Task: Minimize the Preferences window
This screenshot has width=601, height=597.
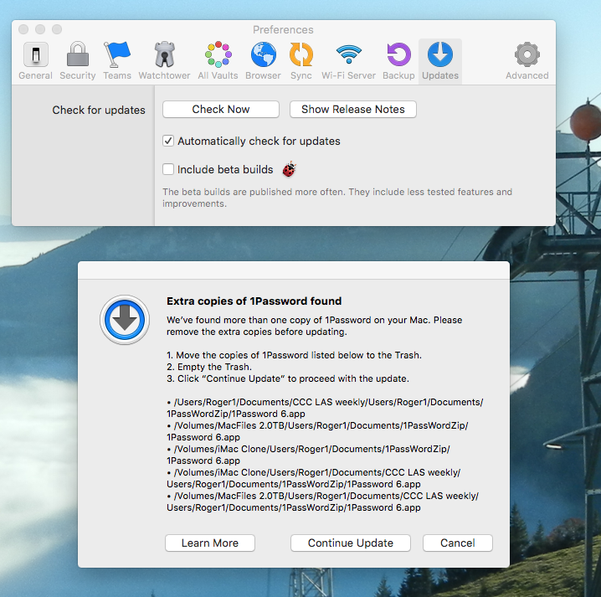Action: pyautogui.click(x=40, y=29)
